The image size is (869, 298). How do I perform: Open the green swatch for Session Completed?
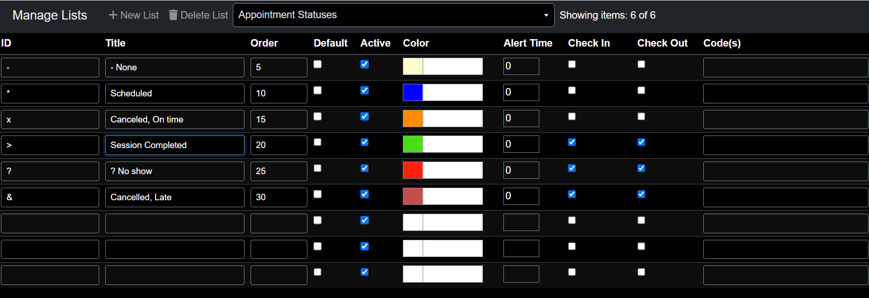(413, 144)
